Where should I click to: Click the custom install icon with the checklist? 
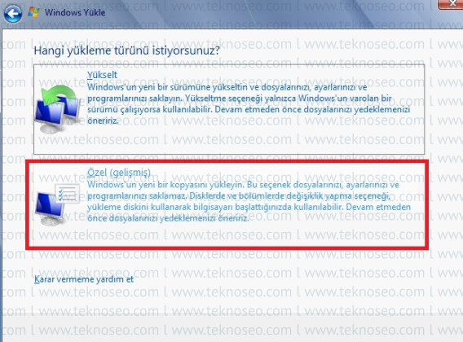[x=58, y=204]
